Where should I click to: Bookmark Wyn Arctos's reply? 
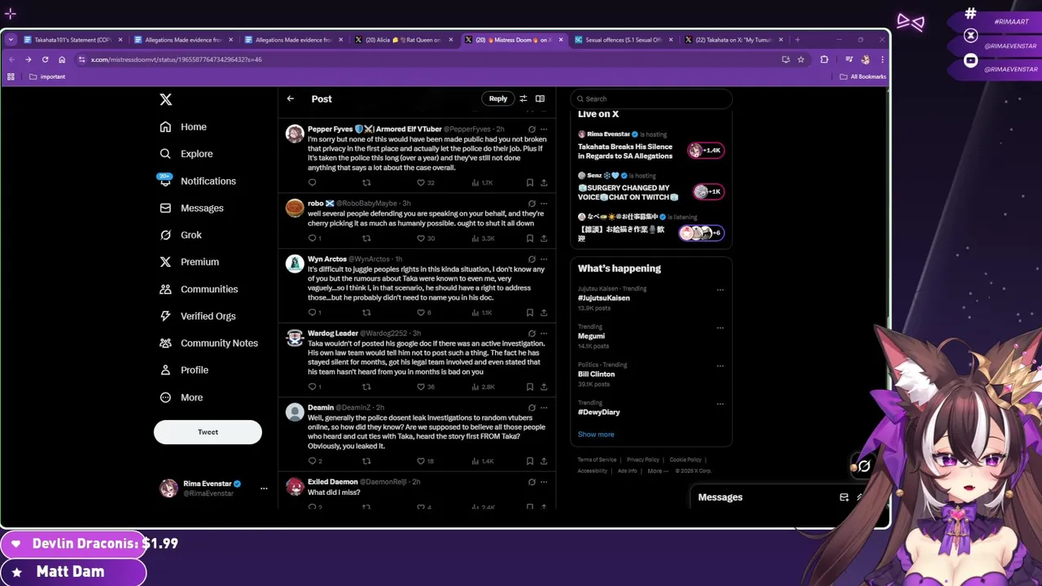(x=530, y=313)
